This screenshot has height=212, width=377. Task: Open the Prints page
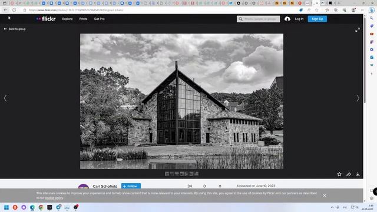83,19
